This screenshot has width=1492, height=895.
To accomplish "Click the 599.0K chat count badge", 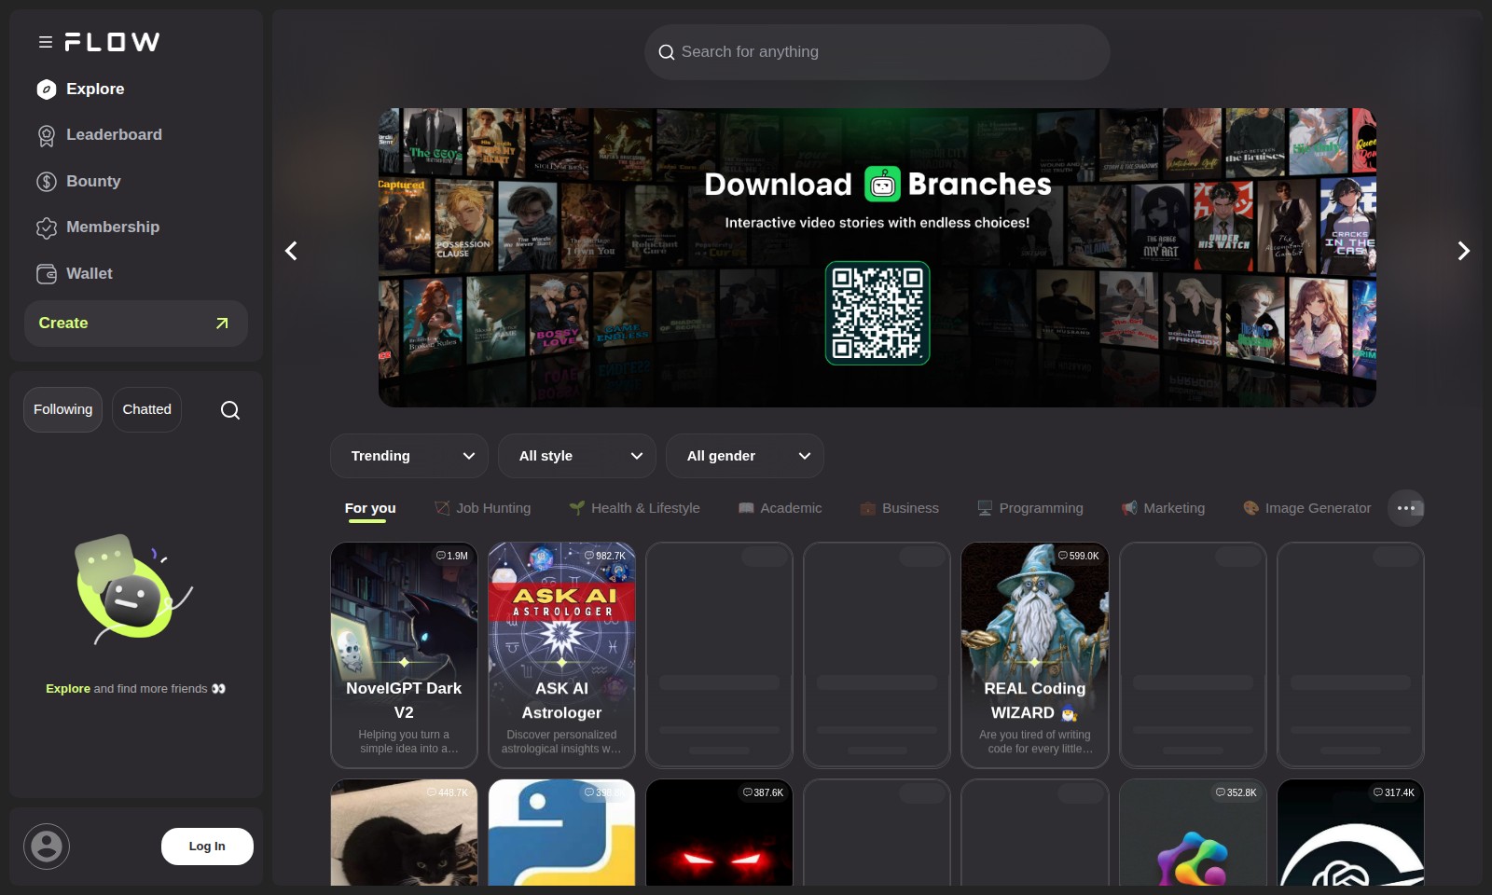I will tap(1079, 556).
